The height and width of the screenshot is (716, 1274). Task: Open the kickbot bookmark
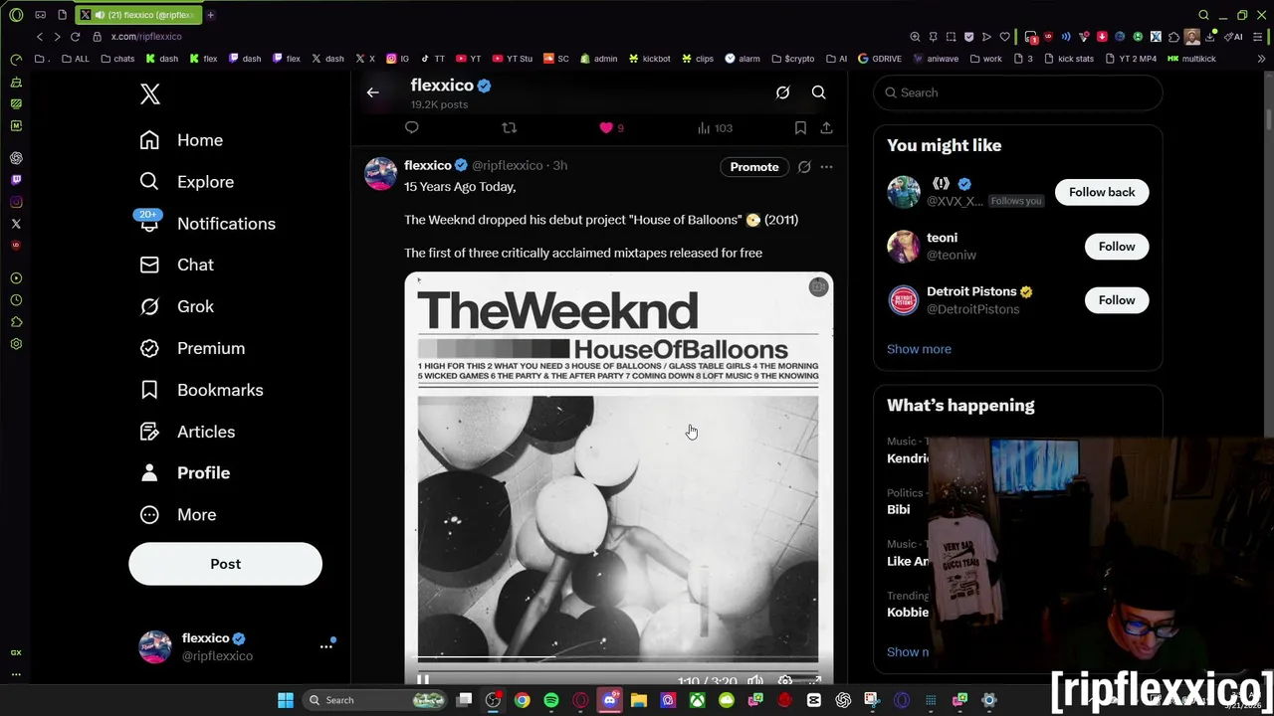coord(649,59)
